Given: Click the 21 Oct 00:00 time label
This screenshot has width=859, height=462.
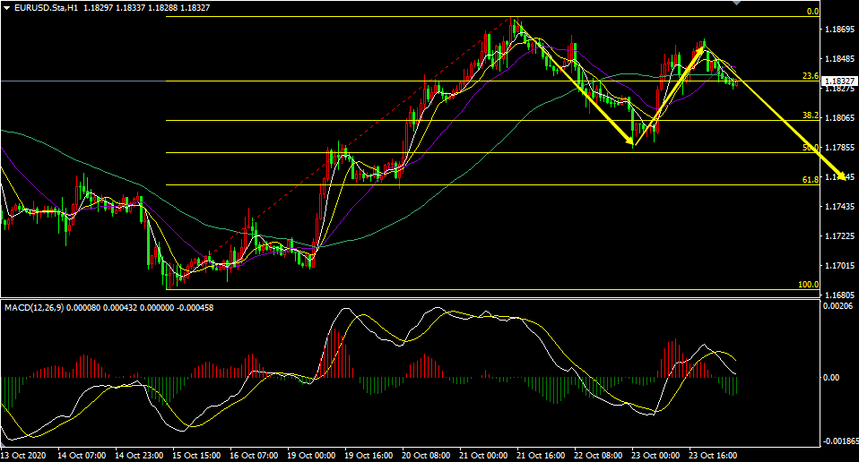Looking at the screenshot, I should point(483,455).
